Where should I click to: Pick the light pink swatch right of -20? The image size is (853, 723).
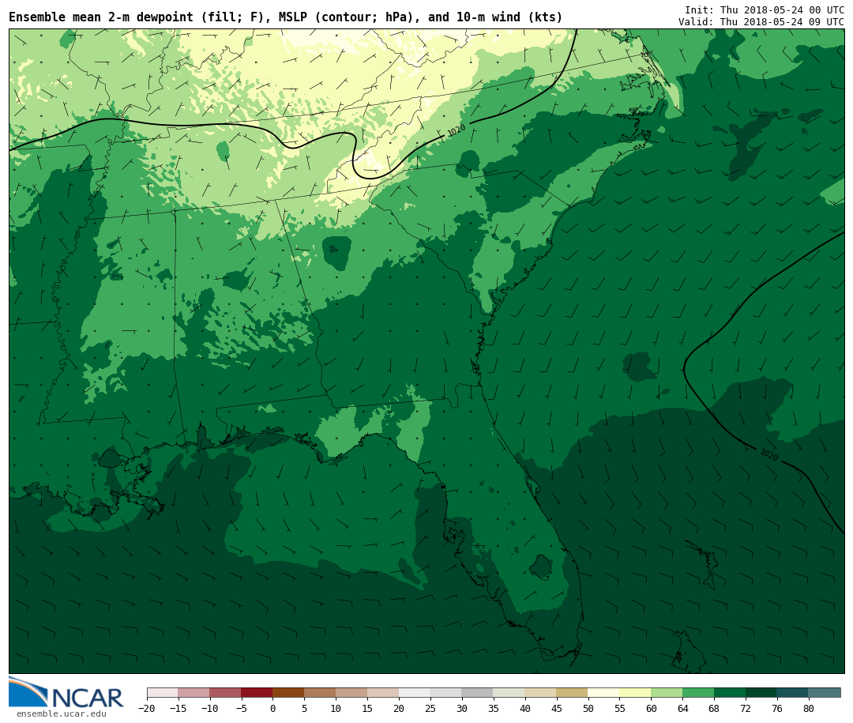click(x=162, y=693)
